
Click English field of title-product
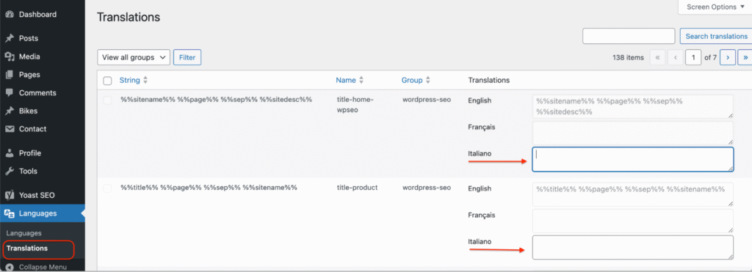tap(632, 194)
